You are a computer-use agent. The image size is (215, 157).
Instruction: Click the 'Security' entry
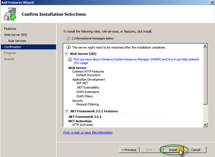[77, 101]
